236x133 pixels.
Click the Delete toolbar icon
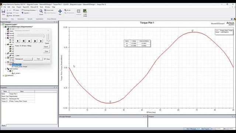click(14, 16)
